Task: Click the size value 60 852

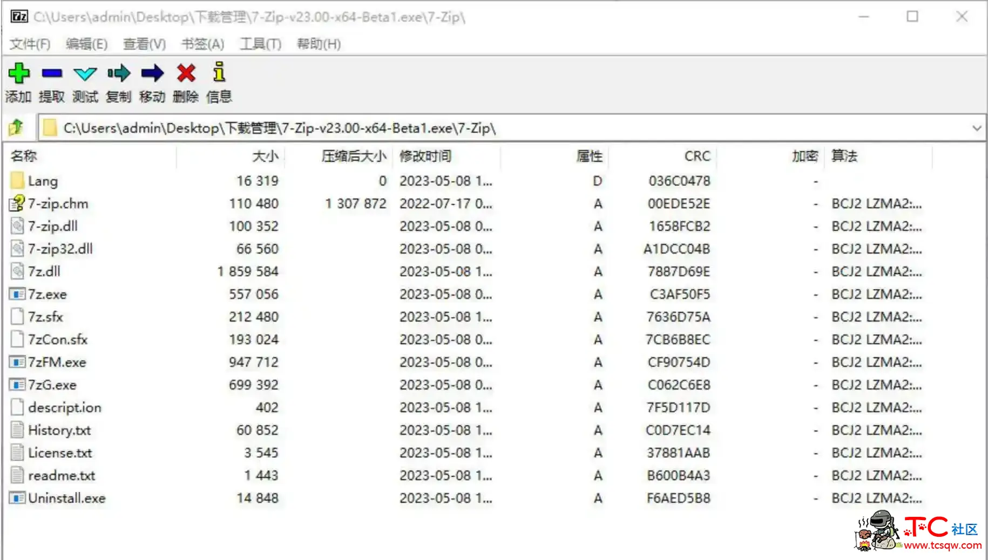Action: tap(258, 430)
